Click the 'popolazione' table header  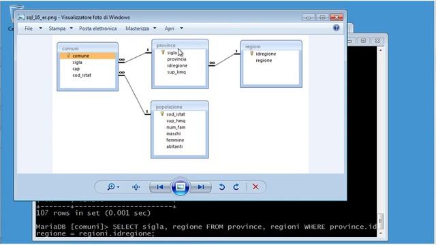tap(169, 107)
